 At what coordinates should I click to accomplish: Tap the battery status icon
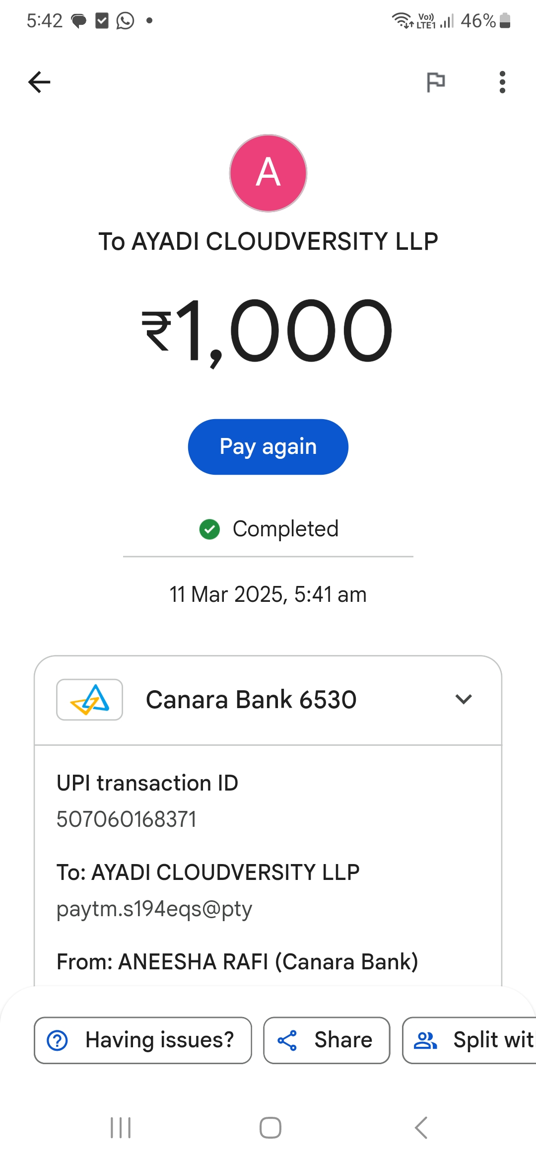point(505,21)
